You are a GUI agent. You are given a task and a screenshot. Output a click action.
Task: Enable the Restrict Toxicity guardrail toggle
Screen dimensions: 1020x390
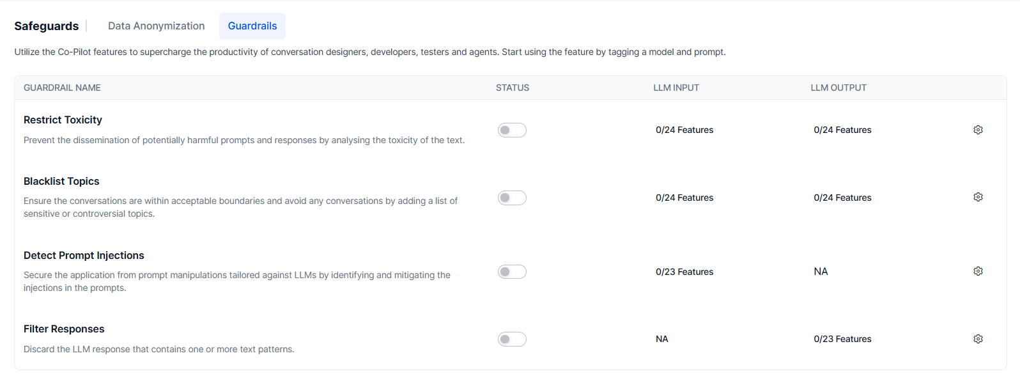coord(512,130)
